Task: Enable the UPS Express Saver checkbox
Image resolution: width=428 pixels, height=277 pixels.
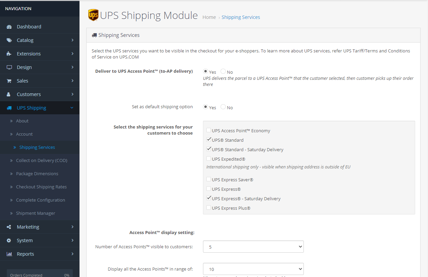Action: point(209,179)
